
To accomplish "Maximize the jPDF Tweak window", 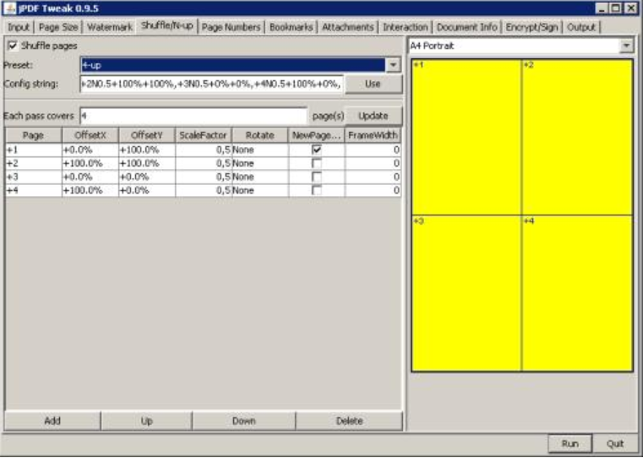I will (615, 8).
